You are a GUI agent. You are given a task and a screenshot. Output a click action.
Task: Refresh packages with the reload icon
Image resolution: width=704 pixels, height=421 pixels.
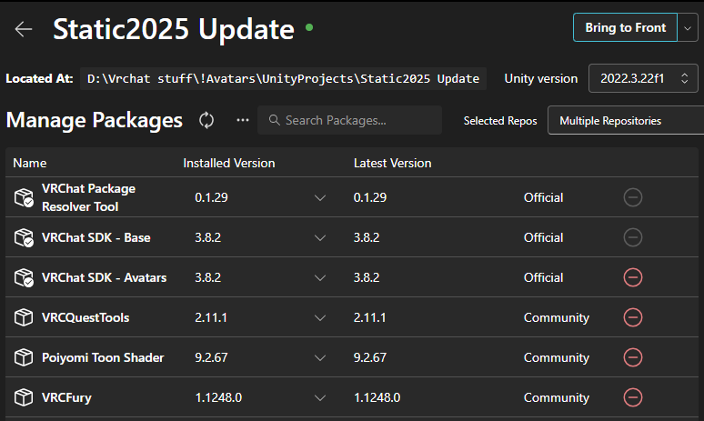(x=206, y=120)
